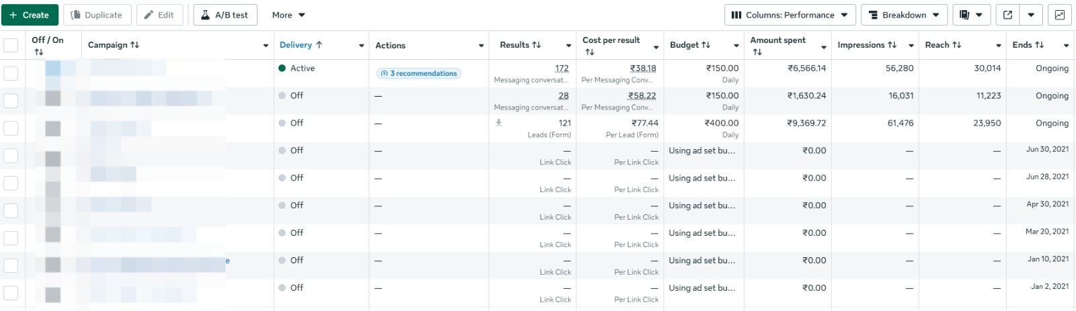Open the export options dropdown arrow
Image resolution: width=1076 pixels, height=311 pixels.
click(1031, 15)
